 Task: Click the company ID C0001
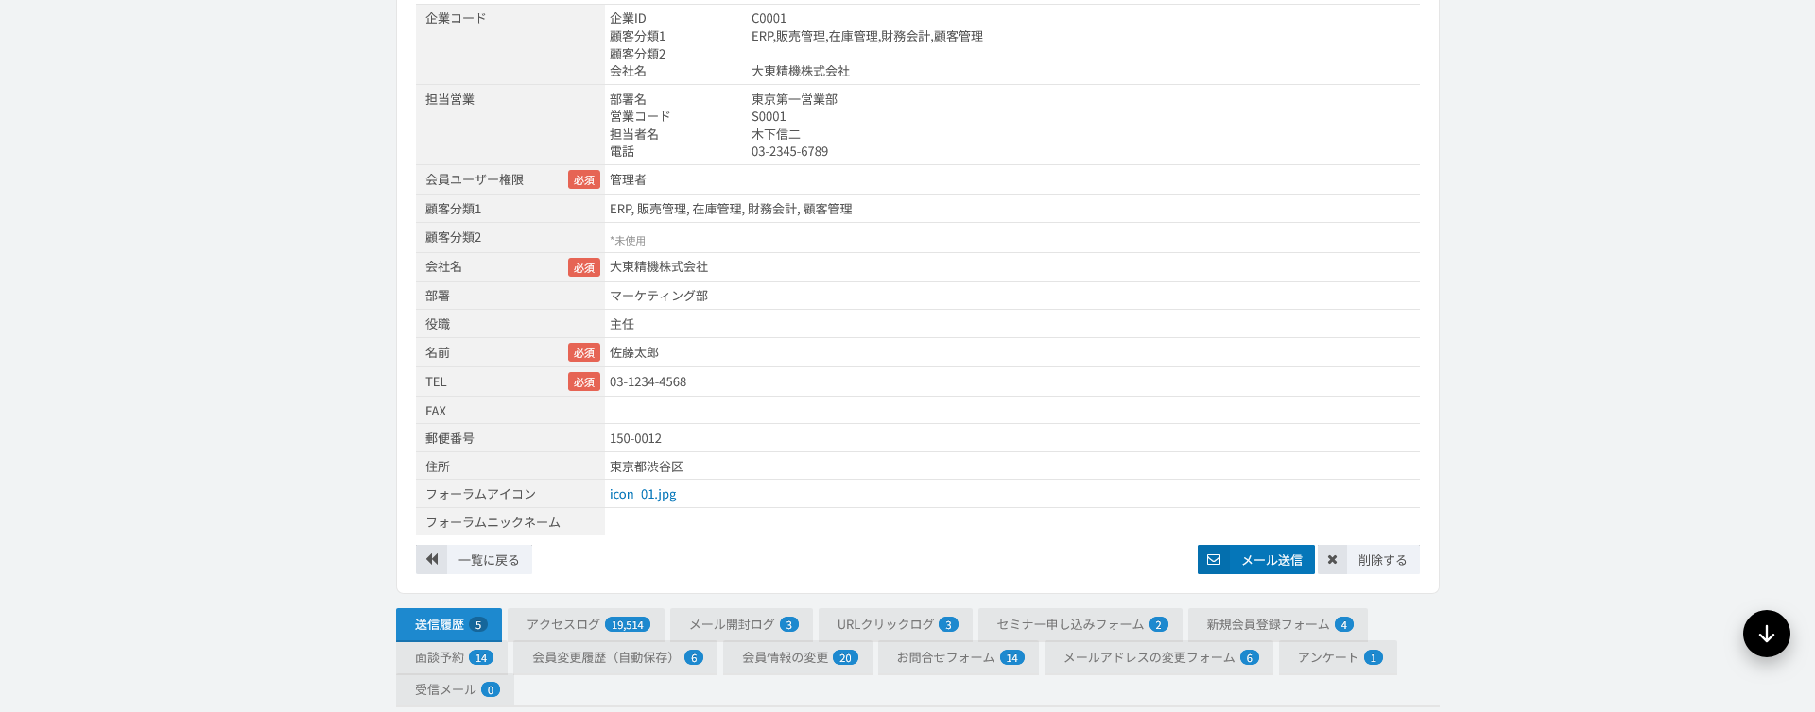[x=769, y=18]
